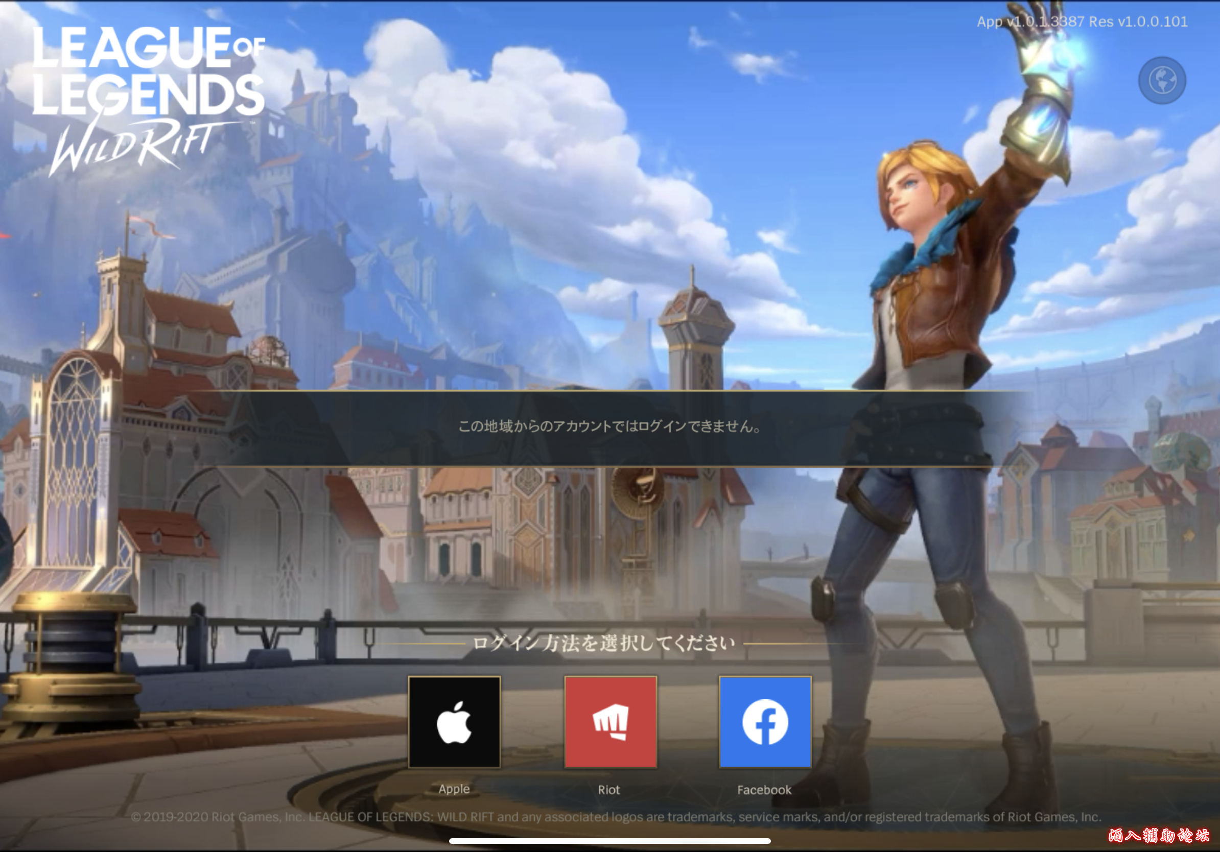The height and width of the screenshot is (852, 1220).
Task: Click the "Apple" label under the tile
Action: [x=454, y=789]
